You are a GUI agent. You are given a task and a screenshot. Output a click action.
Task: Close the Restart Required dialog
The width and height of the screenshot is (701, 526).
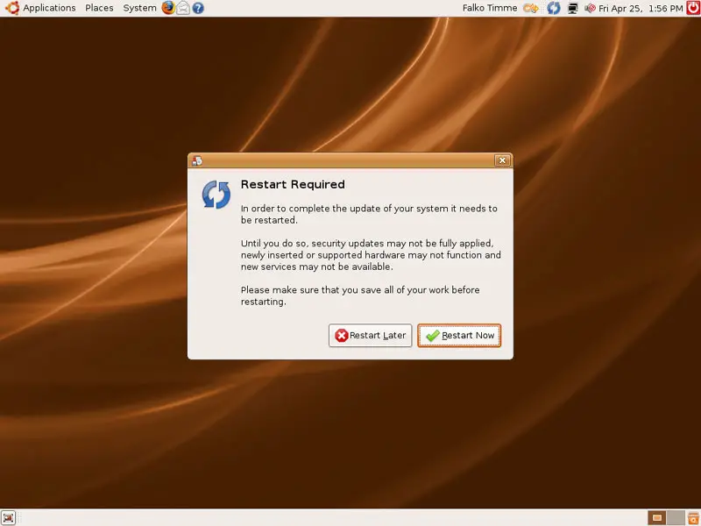[502, 160]
